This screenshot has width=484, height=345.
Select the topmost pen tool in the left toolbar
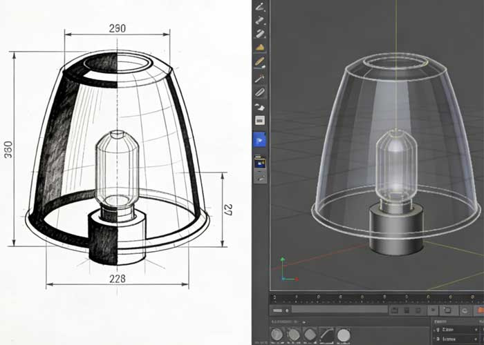261,7
